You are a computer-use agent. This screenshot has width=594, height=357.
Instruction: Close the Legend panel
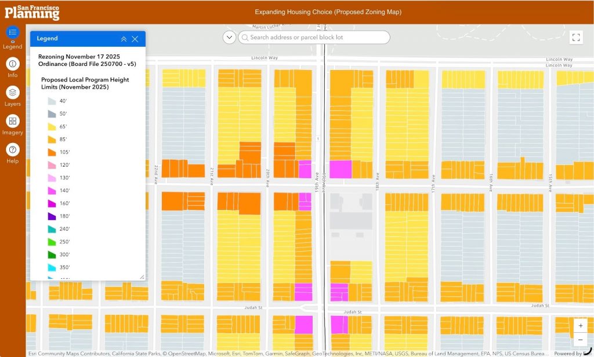click(x=135, y=39)
